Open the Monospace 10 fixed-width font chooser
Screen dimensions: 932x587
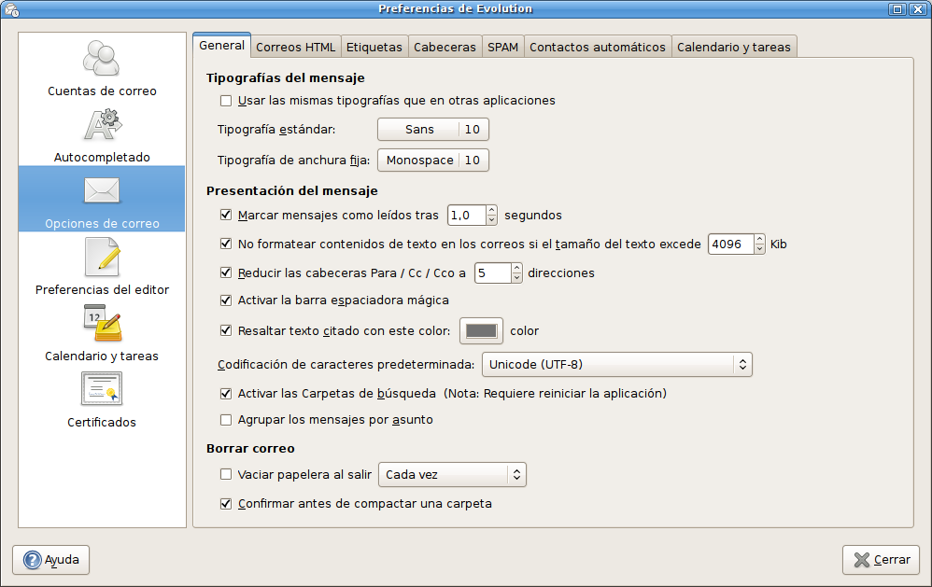tap(433, 160)
